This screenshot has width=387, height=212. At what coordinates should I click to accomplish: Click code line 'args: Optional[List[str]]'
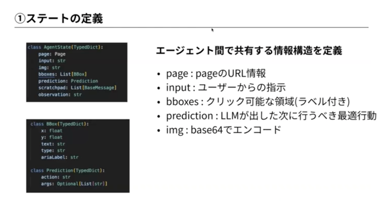click(74, 184)
